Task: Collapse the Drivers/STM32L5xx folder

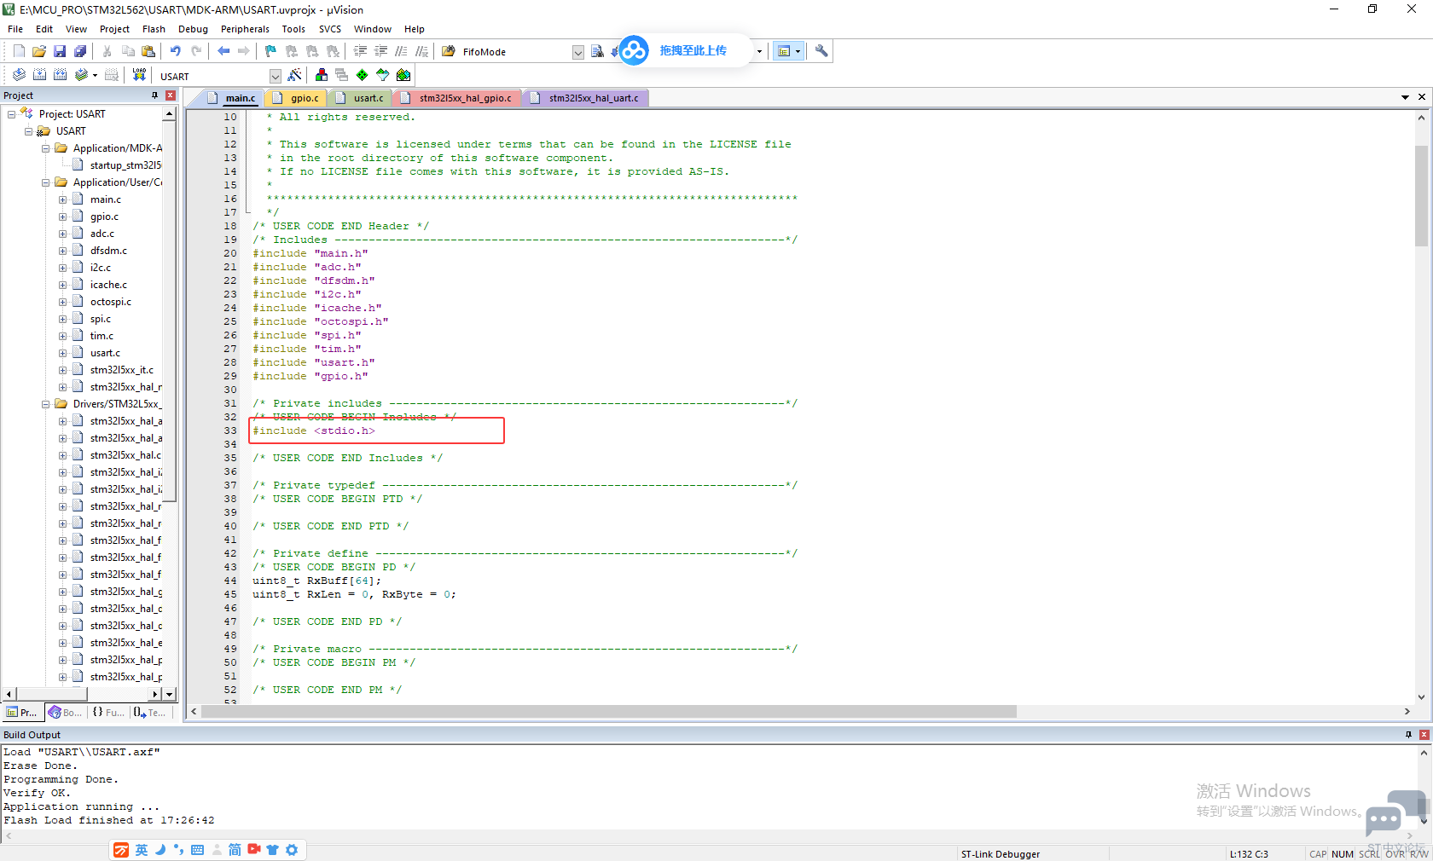Action: pyautogui.click(x=45, y=404)
